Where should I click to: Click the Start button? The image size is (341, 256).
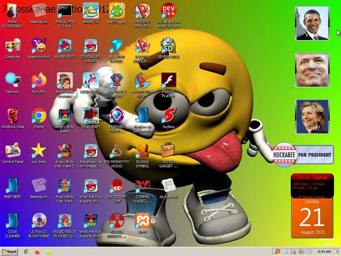(x=9, y=252)
